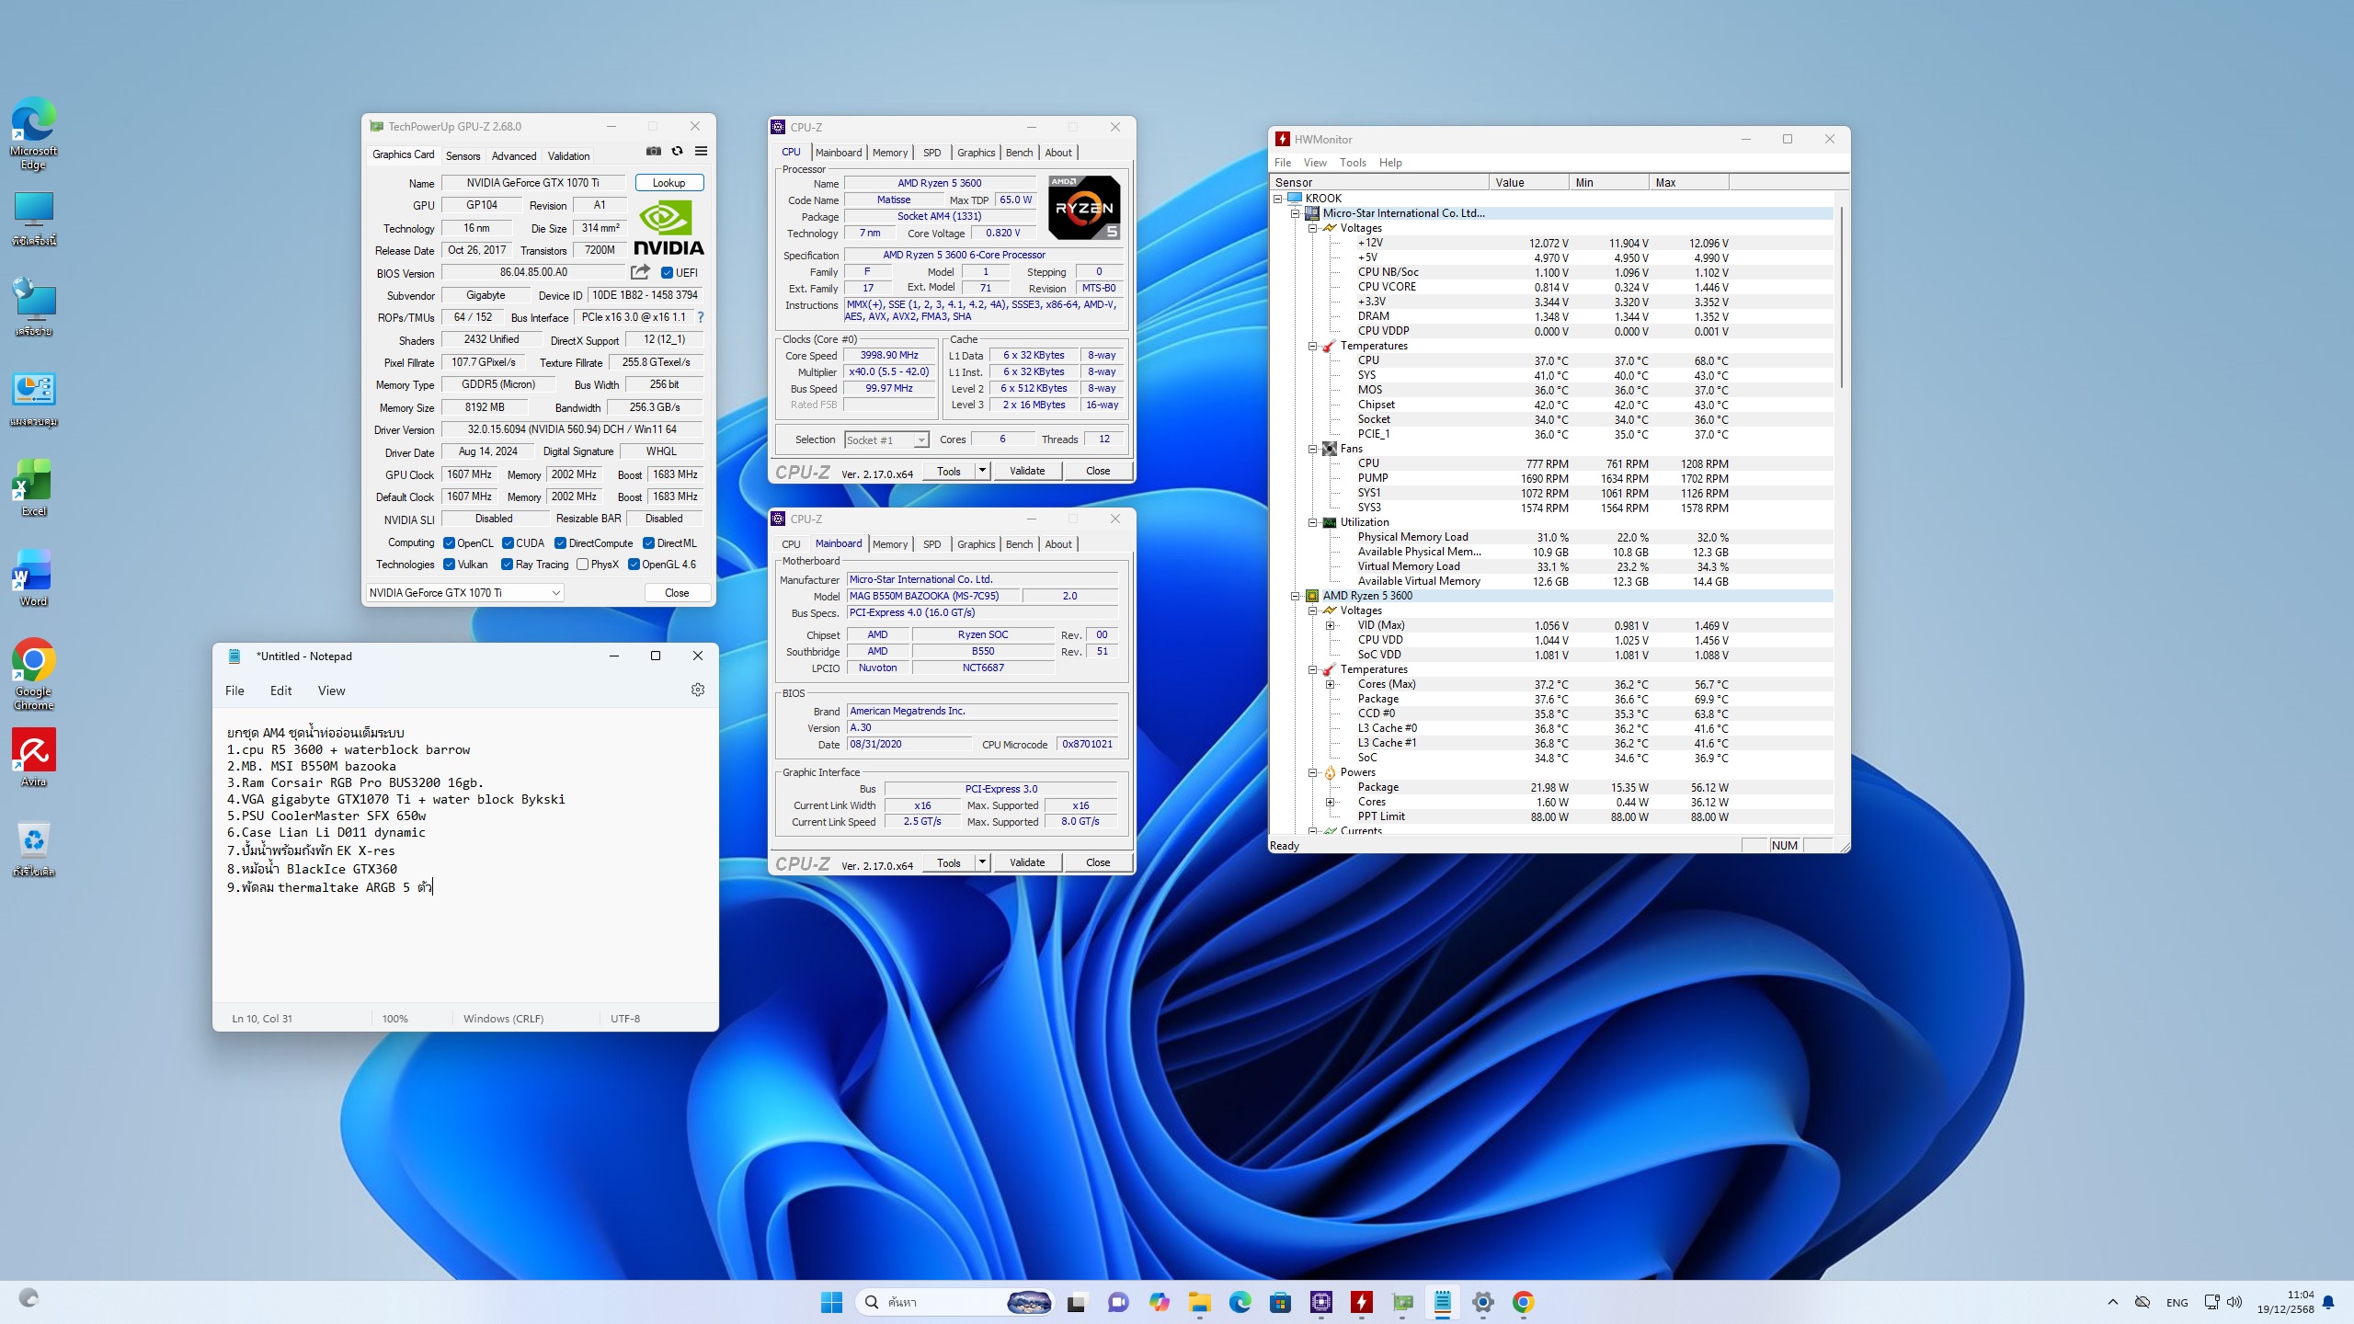Click the BIOS version share icon
Viewport: 2354px width, 1324px height.
[640, 272]
